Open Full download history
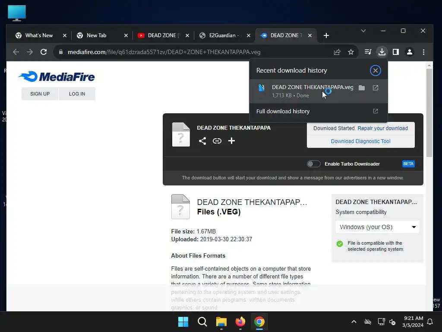This screenshot has width=442, height=332. tap(318, 111)
